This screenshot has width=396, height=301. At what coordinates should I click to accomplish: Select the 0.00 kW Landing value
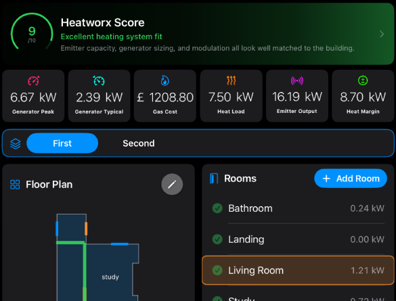[367, 239]
